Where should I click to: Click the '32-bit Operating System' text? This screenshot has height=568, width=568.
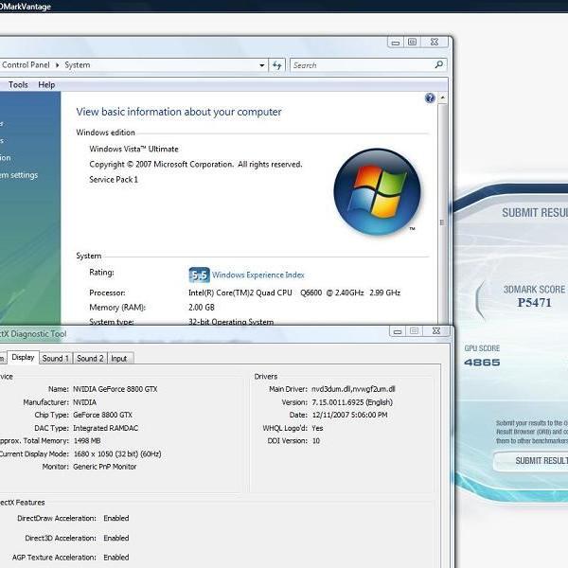pyautogui.click(x=231, y=321)
